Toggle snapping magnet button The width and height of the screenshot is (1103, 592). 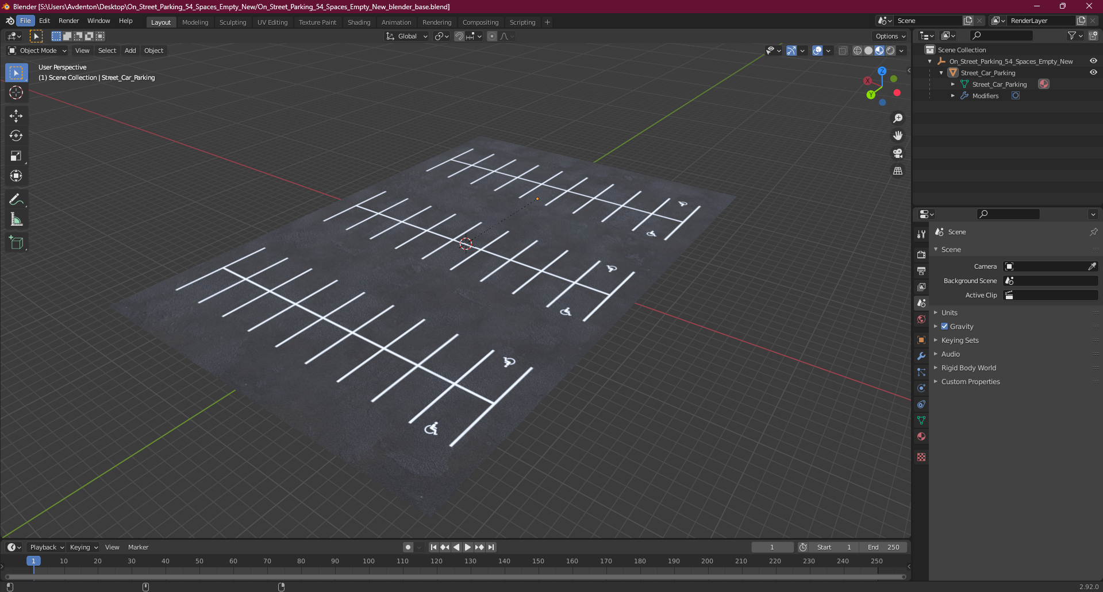coord(459,36)
